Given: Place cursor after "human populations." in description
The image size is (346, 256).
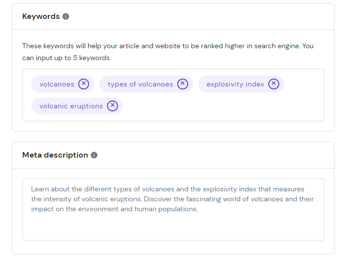Looking at the screenshot, I should [x=199, y=209].
